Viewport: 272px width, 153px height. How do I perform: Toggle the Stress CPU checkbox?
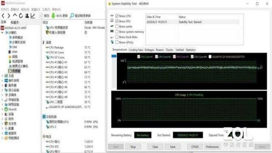coord(117,16)
